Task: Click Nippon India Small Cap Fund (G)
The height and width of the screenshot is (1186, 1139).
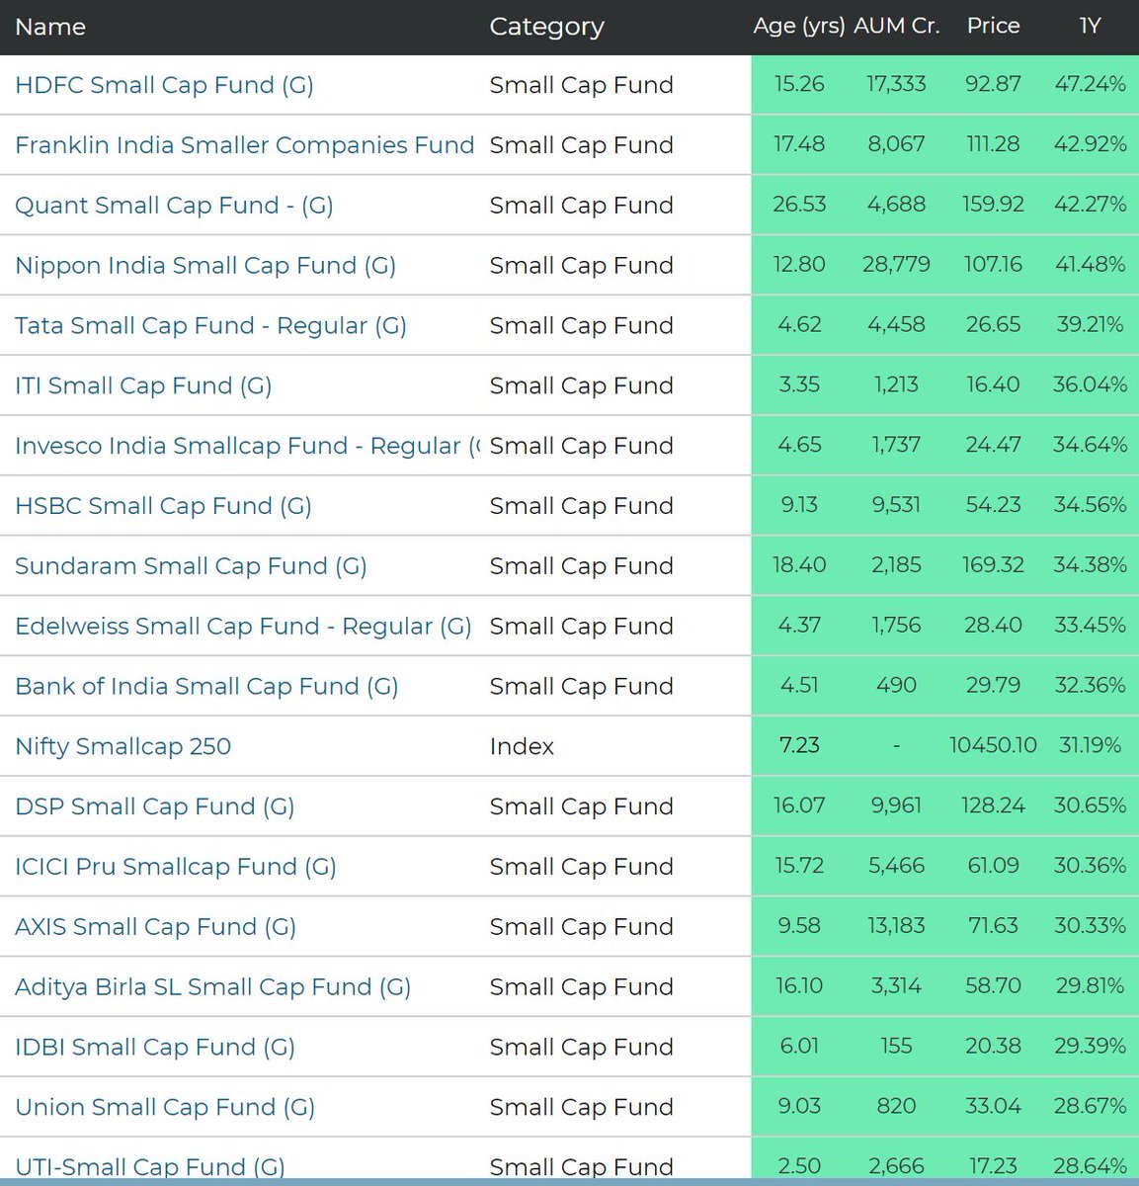Action: point(204,265)
